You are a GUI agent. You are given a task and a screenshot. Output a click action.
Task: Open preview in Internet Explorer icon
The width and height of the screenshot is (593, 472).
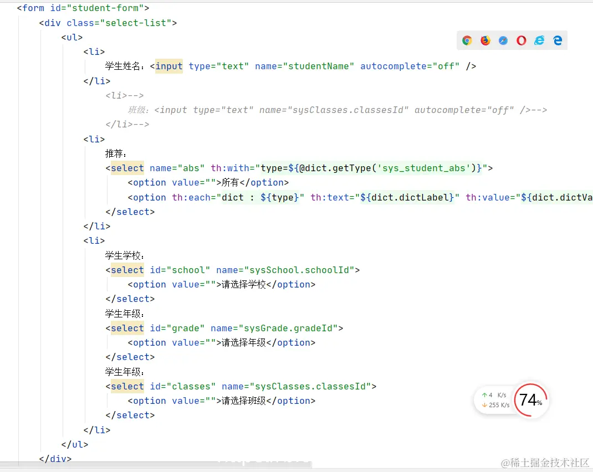coord(539,40)
